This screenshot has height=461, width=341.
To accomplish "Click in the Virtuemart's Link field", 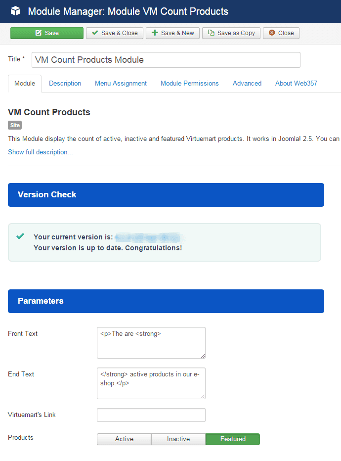I will tap(151, 415).
